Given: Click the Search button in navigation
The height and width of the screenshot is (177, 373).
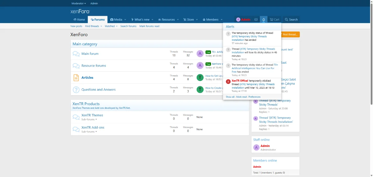Looking at the screenshot, I should (291, 20).
